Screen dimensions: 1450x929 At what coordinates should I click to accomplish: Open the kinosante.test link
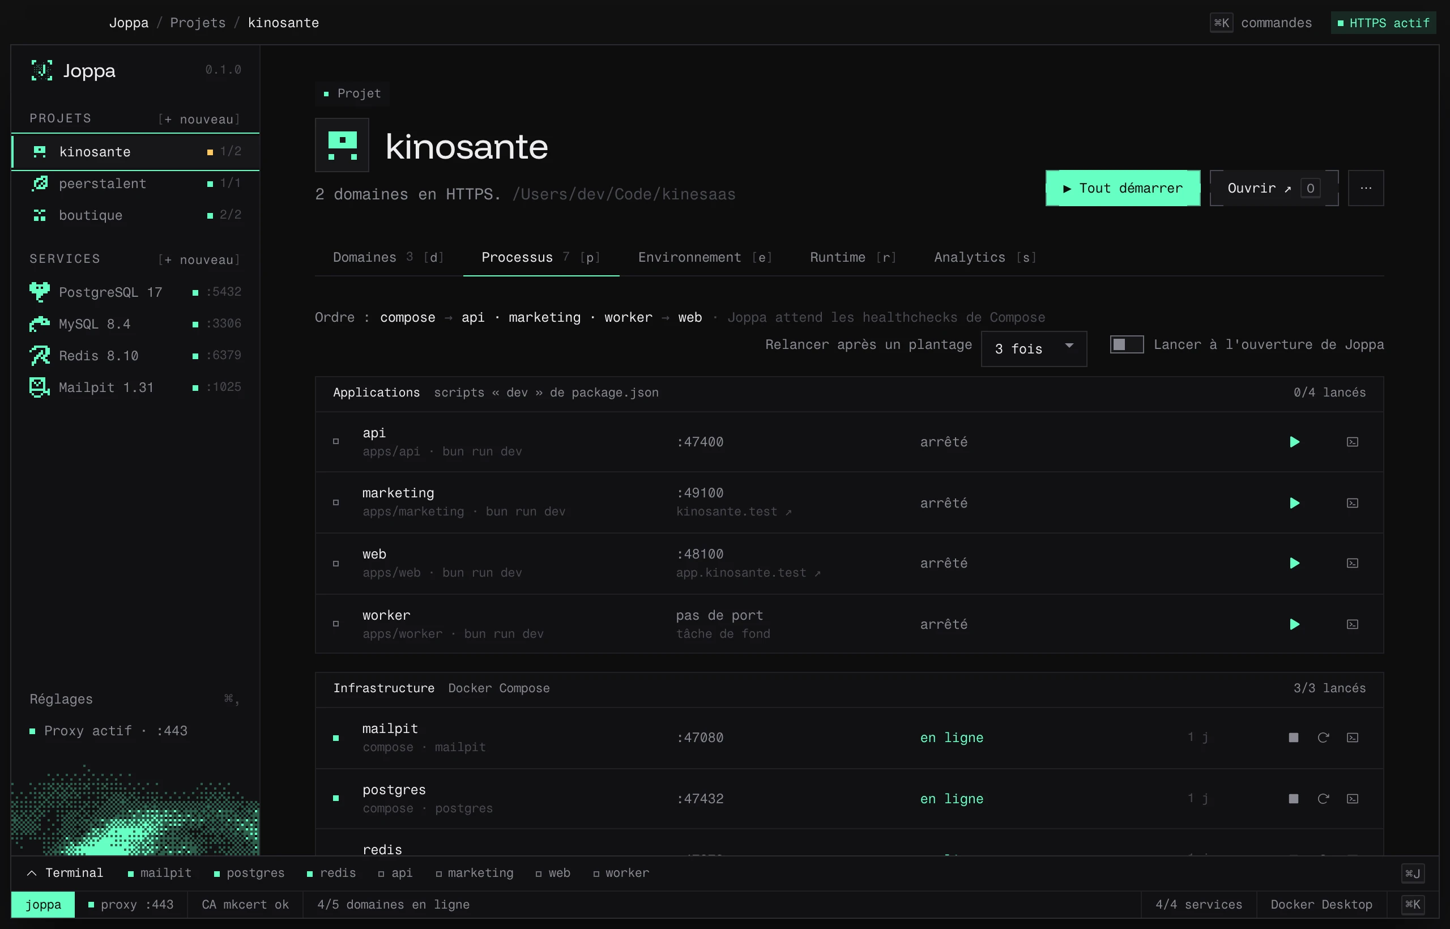tap(733, 512)
